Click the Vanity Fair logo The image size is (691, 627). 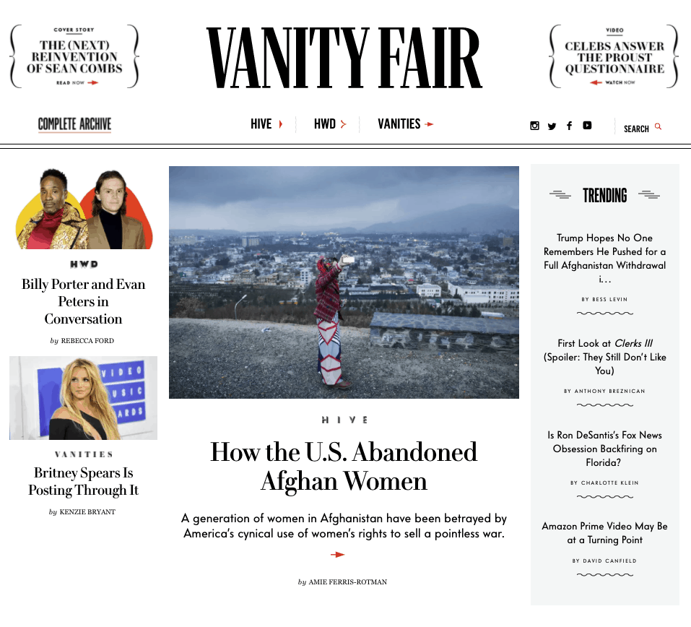pos(344,57)
